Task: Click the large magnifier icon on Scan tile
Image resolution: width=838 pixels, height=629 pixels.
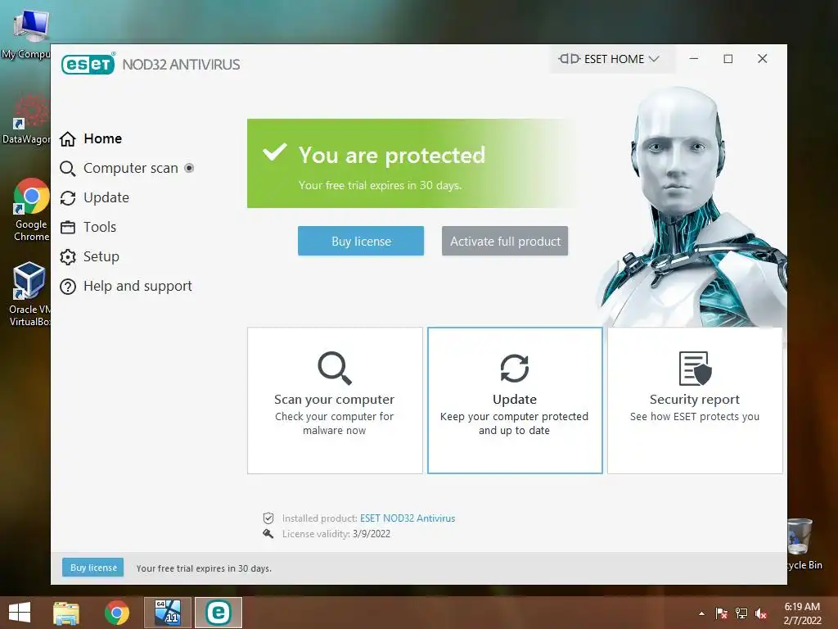Action: tap(335, 368)
